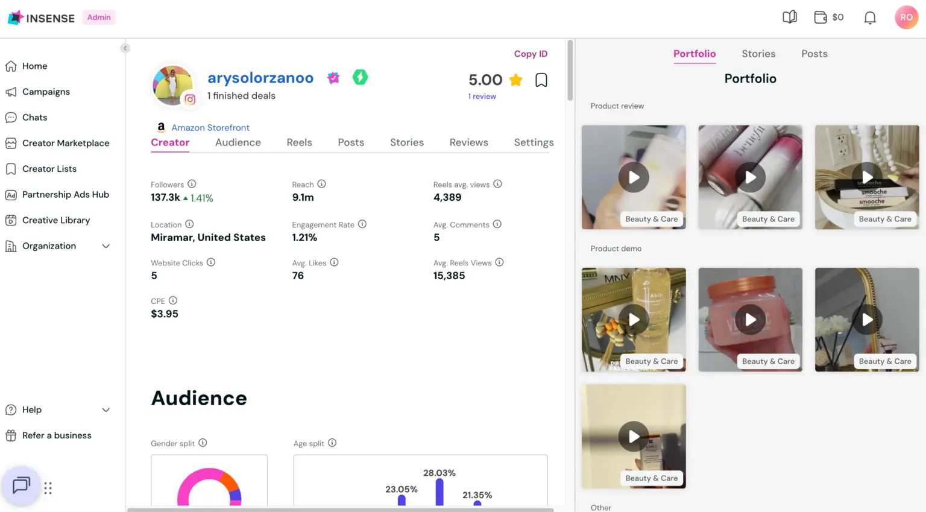Open the wallet balance icon
The height and width of the screenshot is (512, 926).
820,17
